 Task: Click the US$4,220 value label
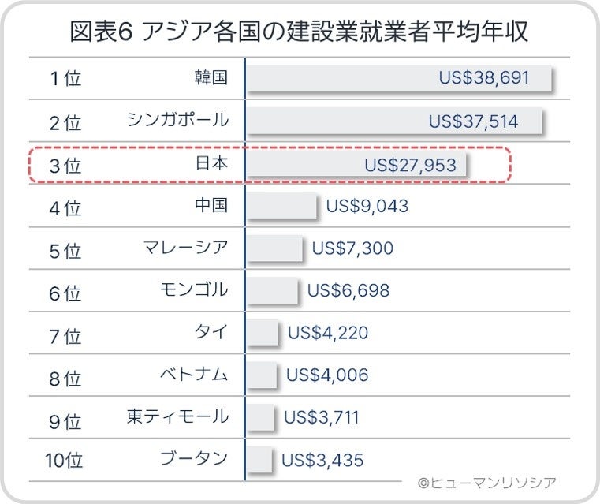click(x=328, y=333)
